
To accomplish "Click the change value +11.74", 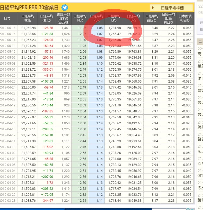I will pyautogui.click(x=48, y=171).
